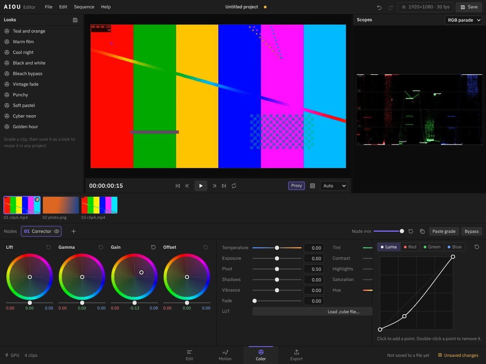Reset the Node mix value

click(411, 231)
